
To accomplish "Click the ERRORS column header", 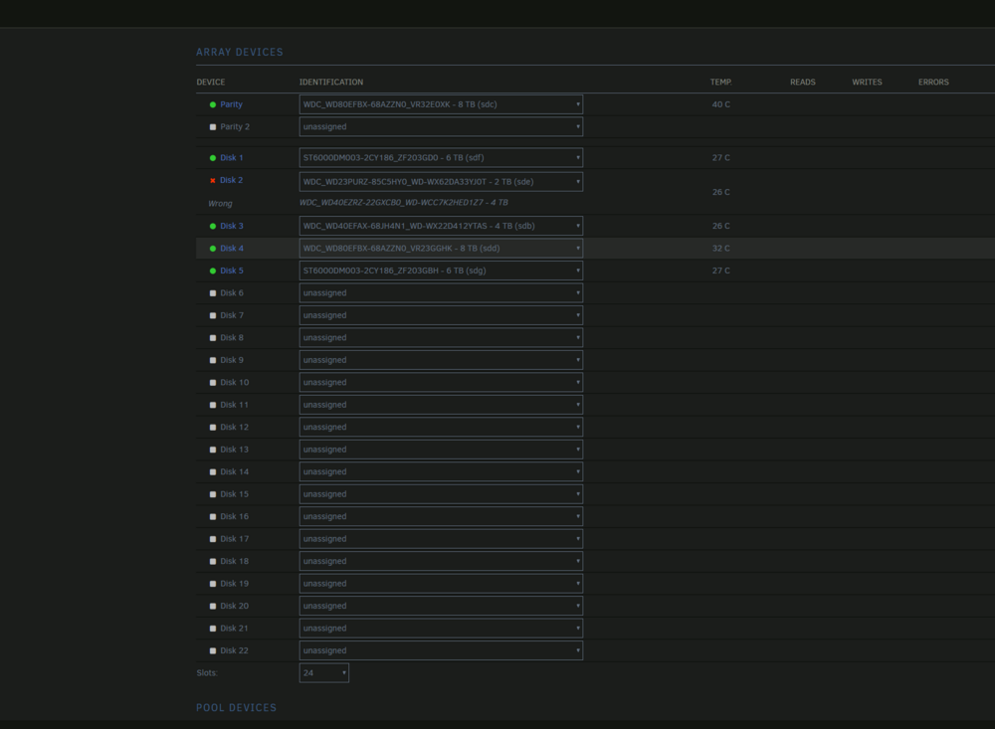I will 933,83.
